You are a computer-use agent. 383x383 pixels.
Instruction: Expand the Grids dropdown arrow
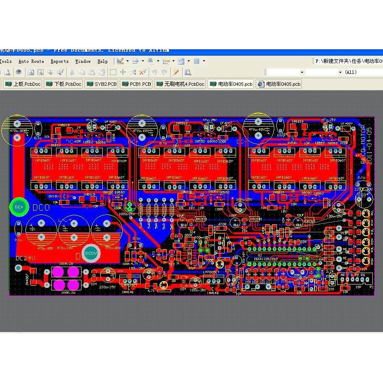[x=204, y=61]
